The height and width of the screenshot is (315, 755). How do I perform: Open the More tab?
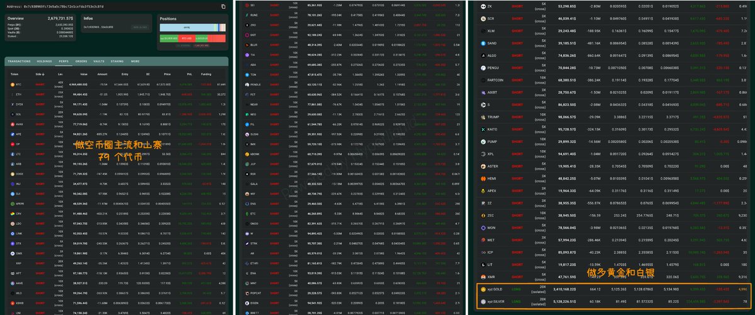tap(135, 61)
